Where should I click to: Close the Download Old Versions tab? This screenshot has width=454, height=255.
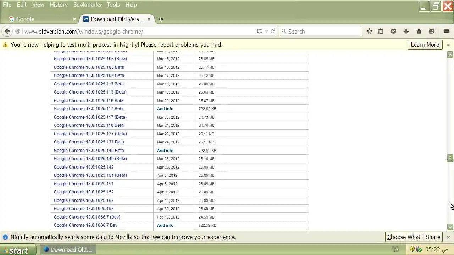[x=149, y=19]
